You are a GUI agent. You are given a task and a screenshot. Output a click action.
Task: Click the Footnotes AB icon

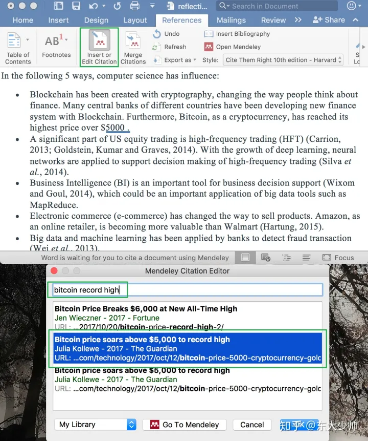(x=54, y=40)
